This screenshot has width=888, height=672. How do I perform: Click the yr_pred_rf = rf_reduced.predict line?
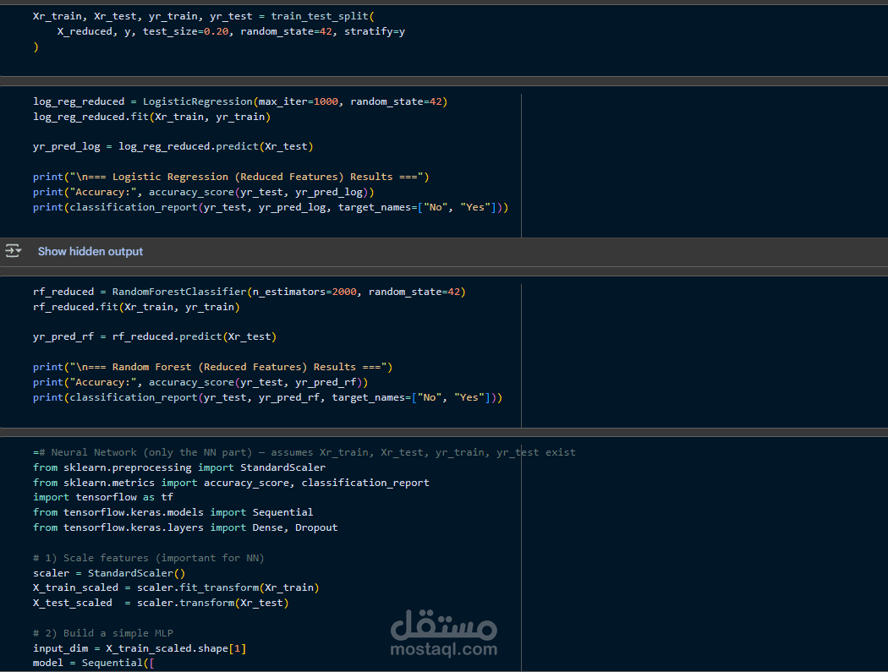click(x=155, y=336)
